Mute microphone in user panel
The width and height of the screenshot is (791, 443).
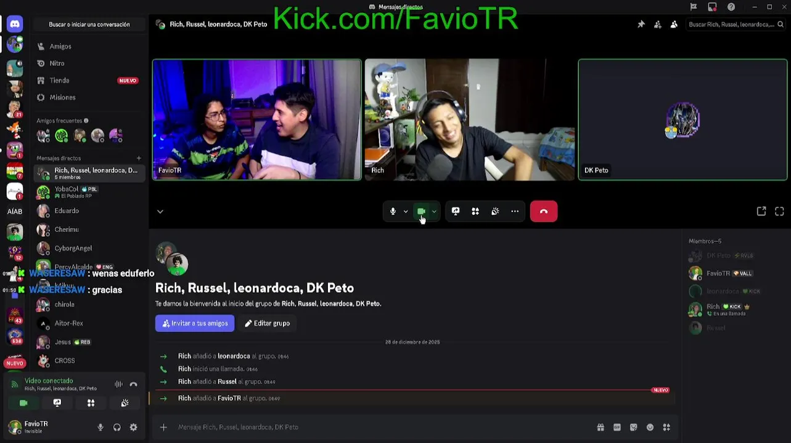point(100,427)
